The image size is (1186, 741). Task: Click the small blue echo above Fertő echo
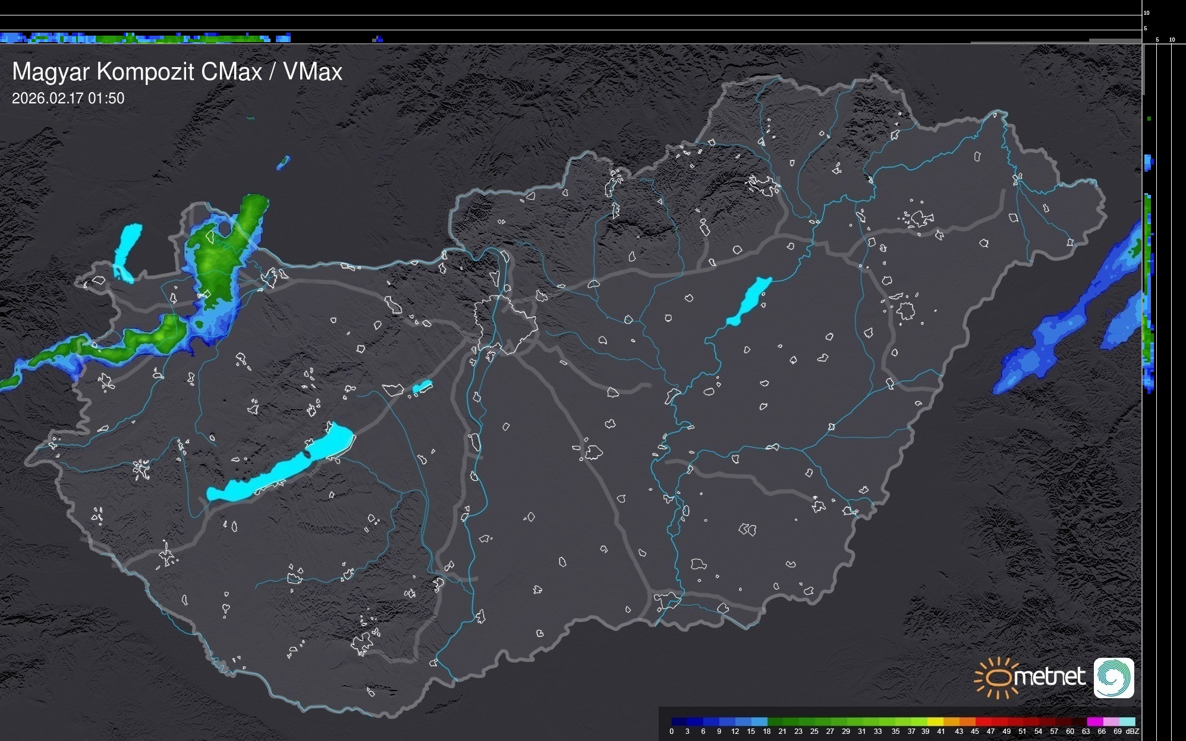[x=284, y=162]
